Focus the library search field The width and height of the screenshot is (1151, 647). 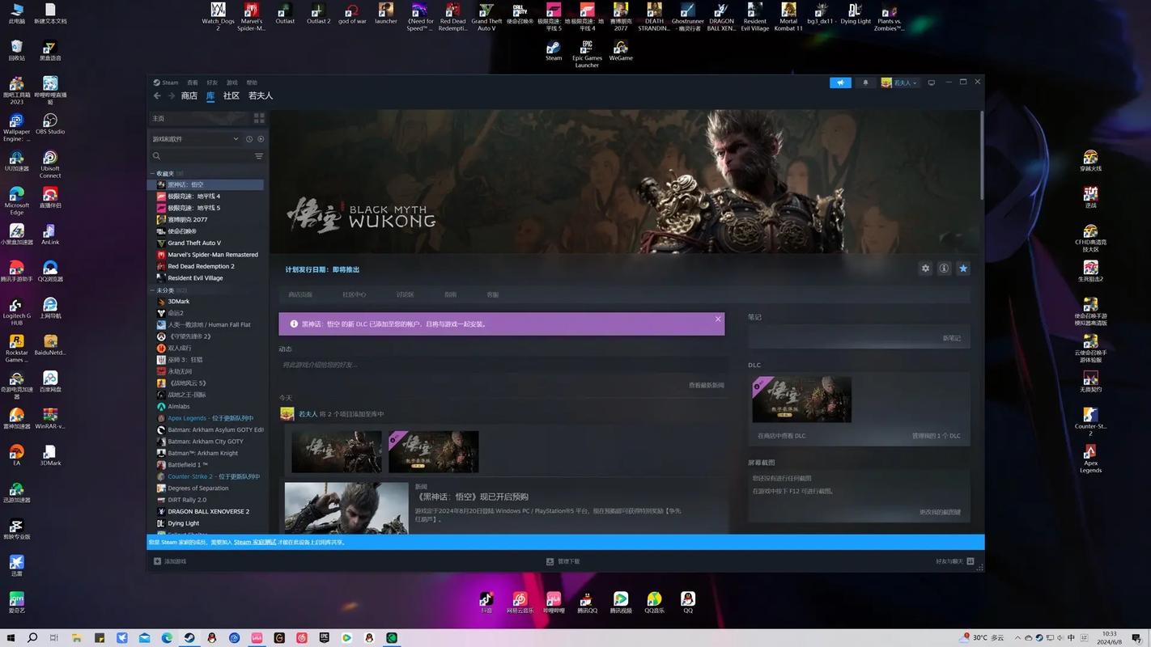point(202,156)
